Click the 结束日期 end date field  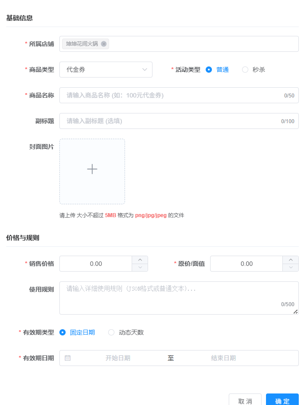[223, 358]
